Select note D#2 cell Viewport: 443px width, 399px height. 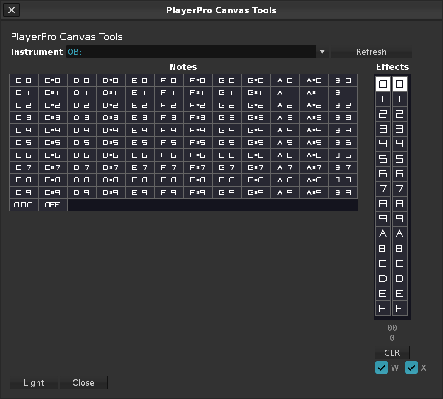pos(111,105)
